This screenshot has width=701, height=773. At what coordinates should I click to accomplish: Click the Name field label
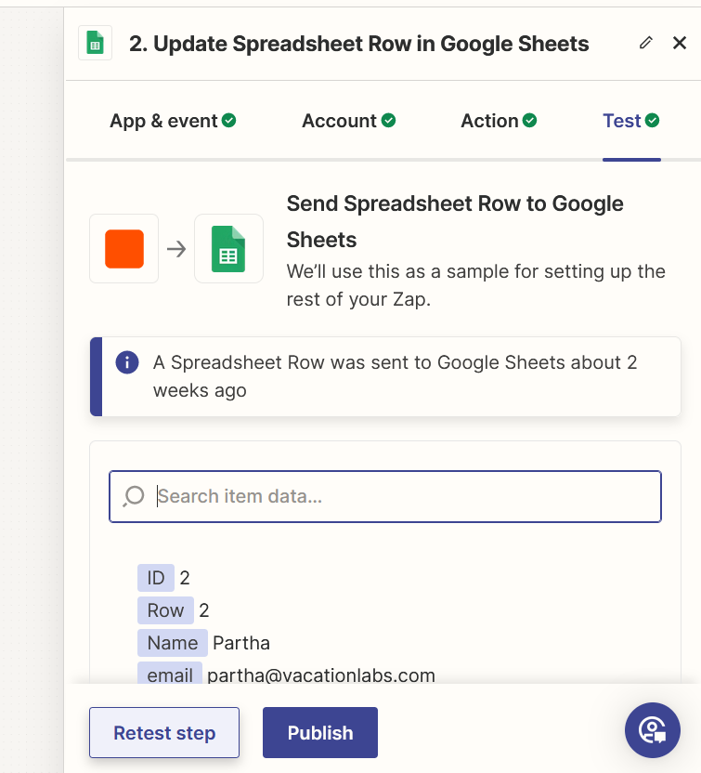coord(173,643)
